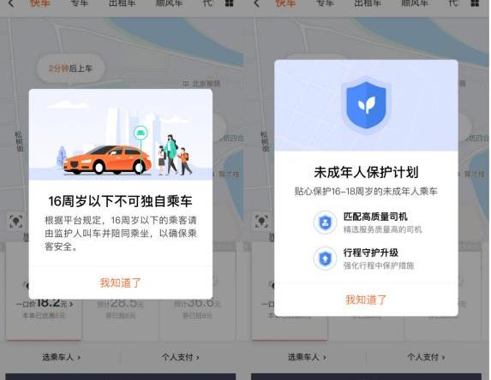Screen dimensions: 491x380
Task: Switch to 专车 tab on left screen
Action: pos(80,3)
